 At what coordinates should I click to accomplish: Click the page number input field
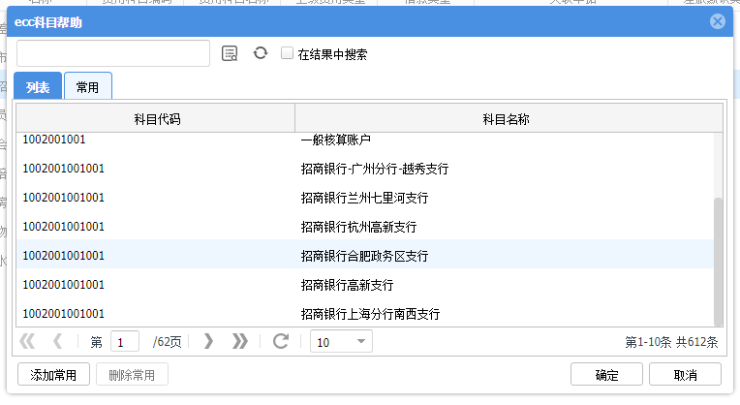click(x=125, y=342)
